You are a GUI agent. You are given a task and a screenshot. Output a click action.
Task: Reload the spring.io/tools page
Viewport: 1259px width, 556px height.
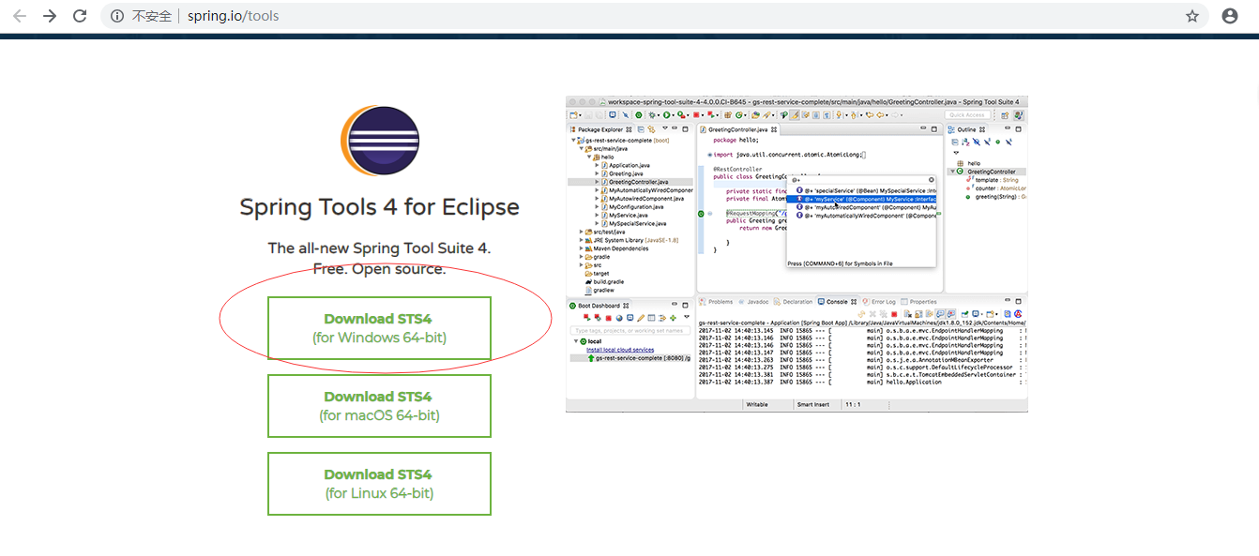click(80, 16)
